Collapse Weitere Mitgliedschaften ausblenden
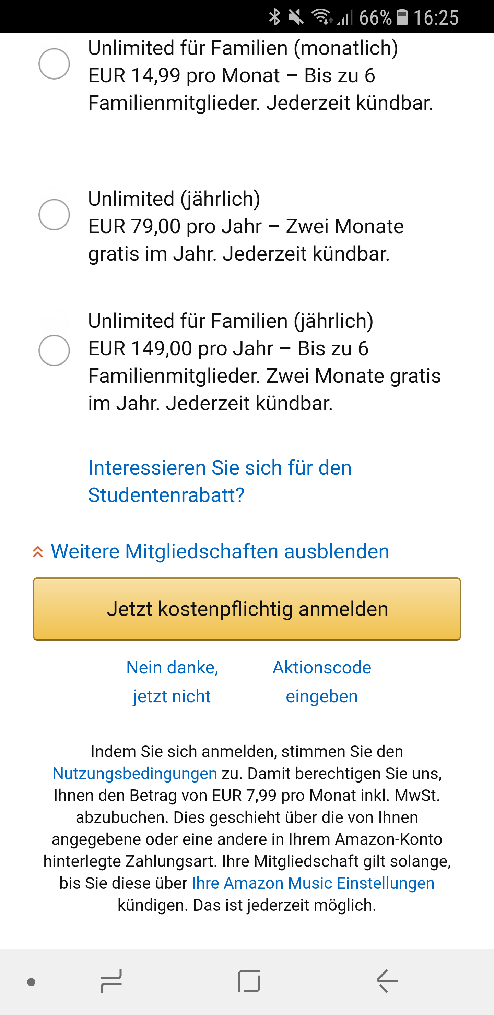This screenshot has height=1015, width=494. coord(220,551)
